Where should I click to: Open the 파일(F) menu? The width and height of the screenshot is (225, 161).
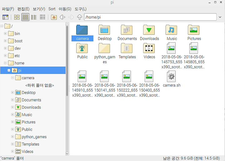point(8,9)
